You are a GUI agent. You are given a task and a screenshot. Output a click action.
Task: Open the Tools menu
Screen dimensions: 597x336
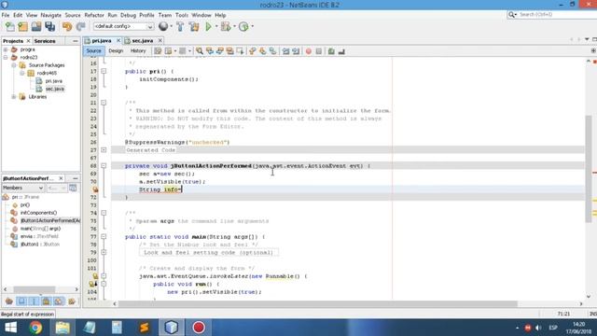182,15
